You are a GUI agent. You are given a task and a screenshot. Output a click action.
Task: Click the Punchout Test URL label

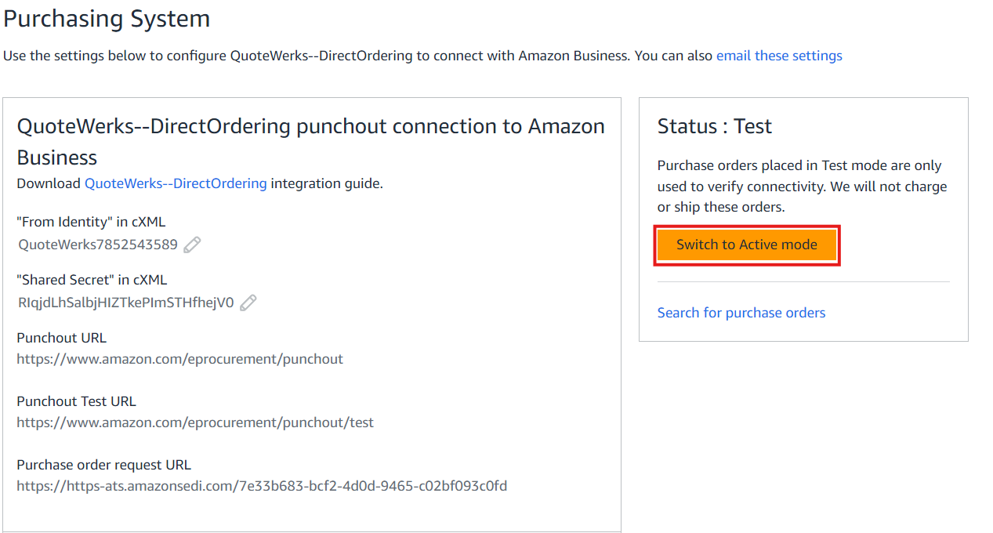76,401
